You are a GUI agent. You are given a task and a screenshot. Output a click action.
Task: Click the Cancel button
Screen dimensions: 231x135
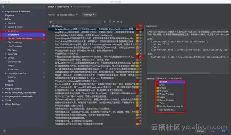[x=201, y=131]
